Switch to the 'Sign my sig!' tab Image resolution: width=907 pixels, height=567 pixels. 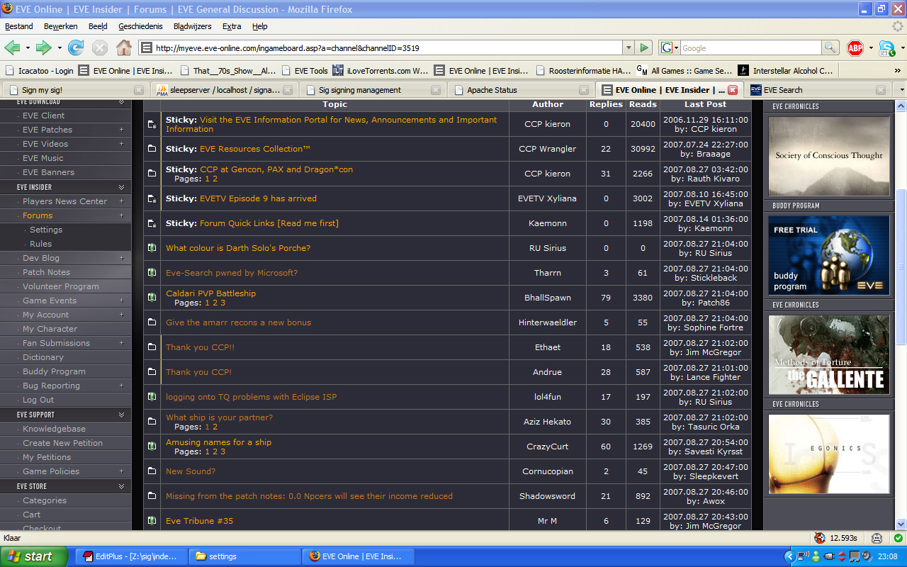click(x=74, y=90)
